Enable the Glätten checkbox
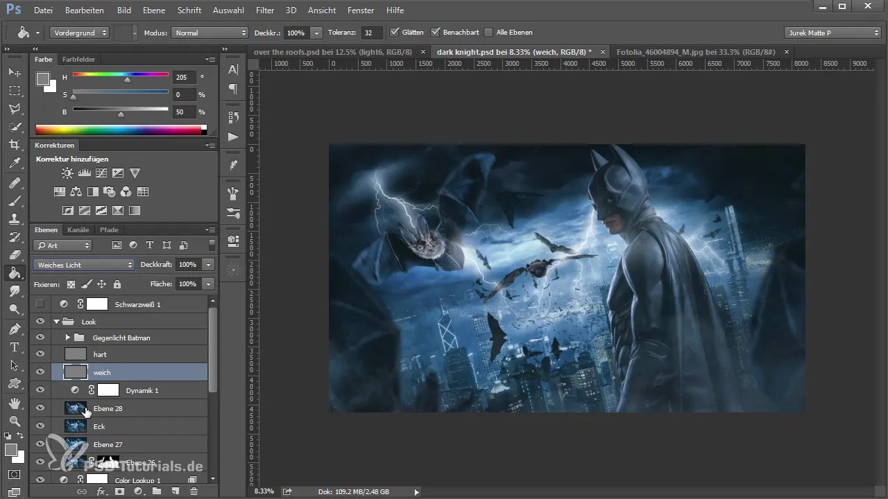Viewport: 888px width, 499px height. point(395,33)
